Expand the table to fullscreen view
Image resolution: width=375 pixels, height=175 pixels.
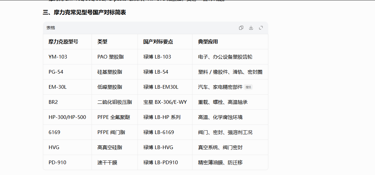(x=261, y=28)
